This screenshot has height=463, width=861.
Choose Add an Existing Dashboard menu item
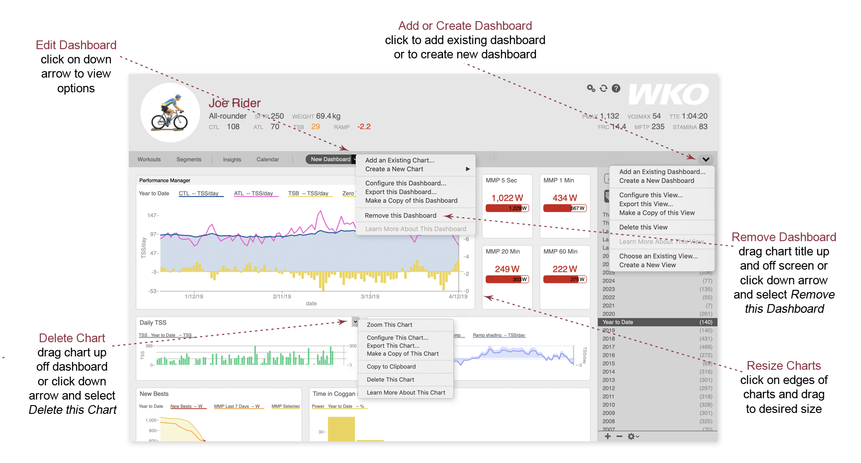pos(662,172)
